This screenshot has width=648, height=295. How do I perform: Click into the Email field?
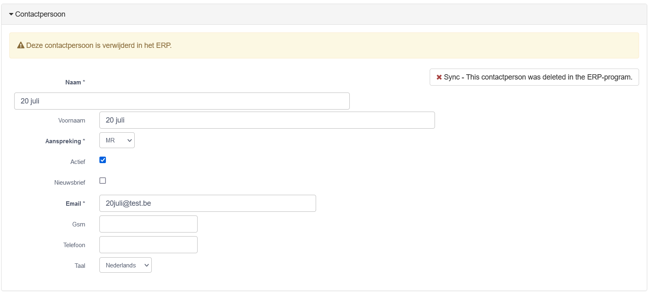(x=207, y=203)
